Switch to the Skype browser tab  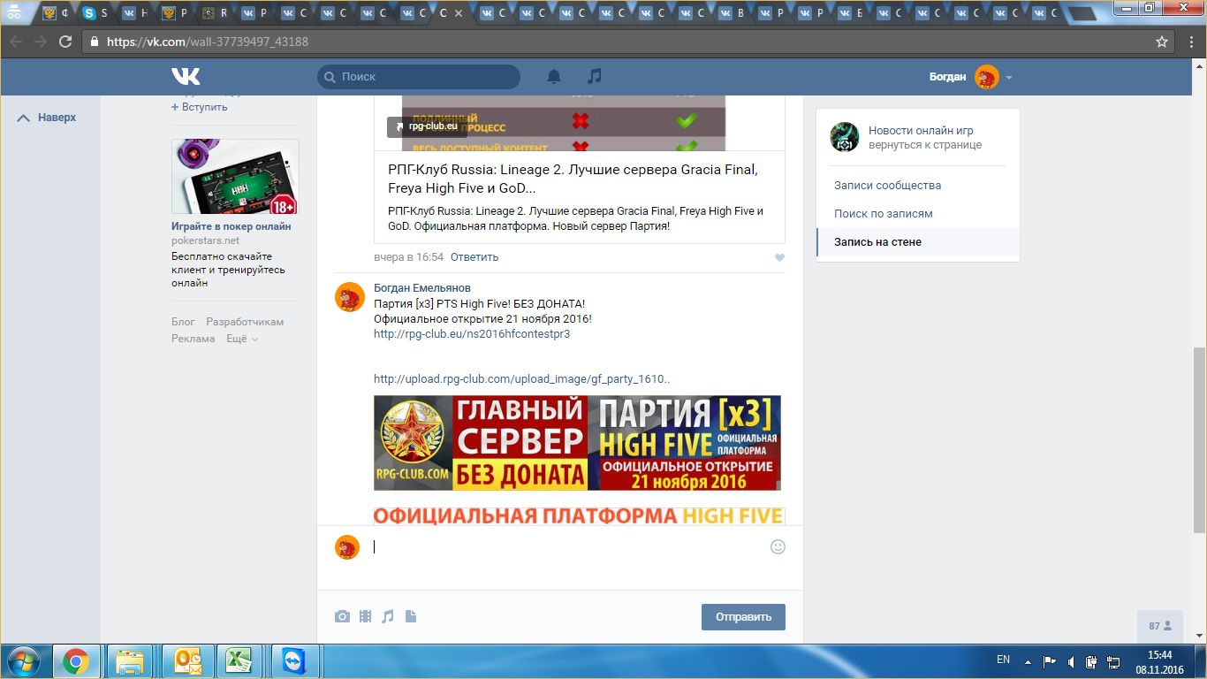click(96, 13)
